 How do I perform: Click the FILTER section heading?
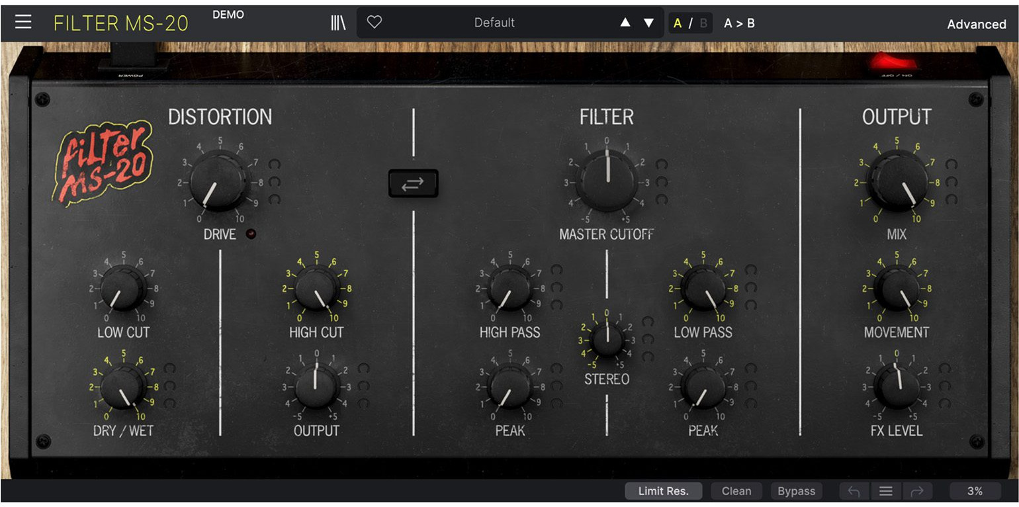point(607,117)
